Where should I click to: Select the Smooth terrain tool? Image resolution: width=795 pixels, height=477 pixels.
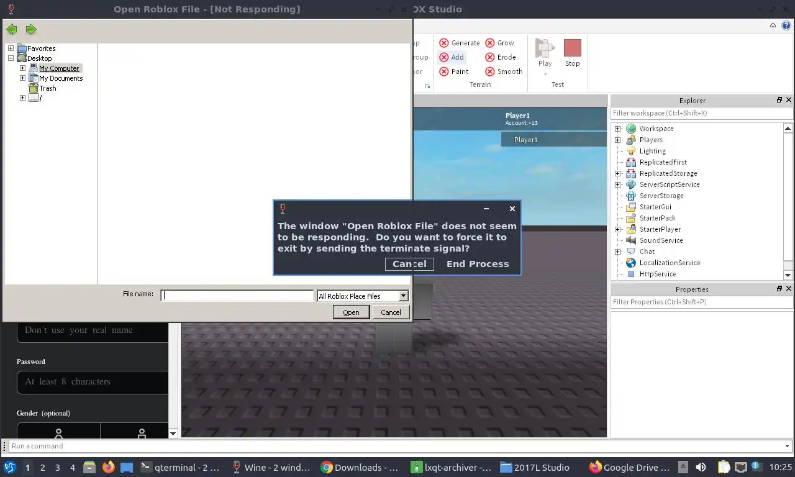[x=504, y=71]
